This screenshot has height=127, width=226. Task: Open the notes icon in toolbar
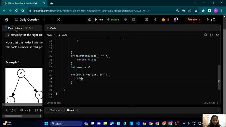pos(133,20)
